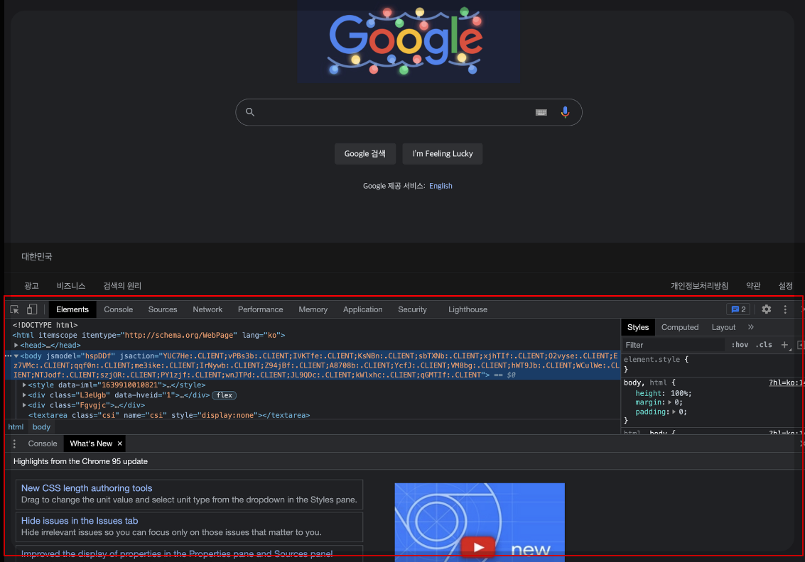This screenshot has width=805, height=562.
Task: Open the issues counter badge showing 2
Action: 738,309
